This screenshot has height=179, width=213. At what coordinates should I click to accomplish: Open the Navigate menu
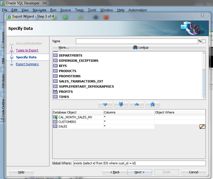point(40,10)
